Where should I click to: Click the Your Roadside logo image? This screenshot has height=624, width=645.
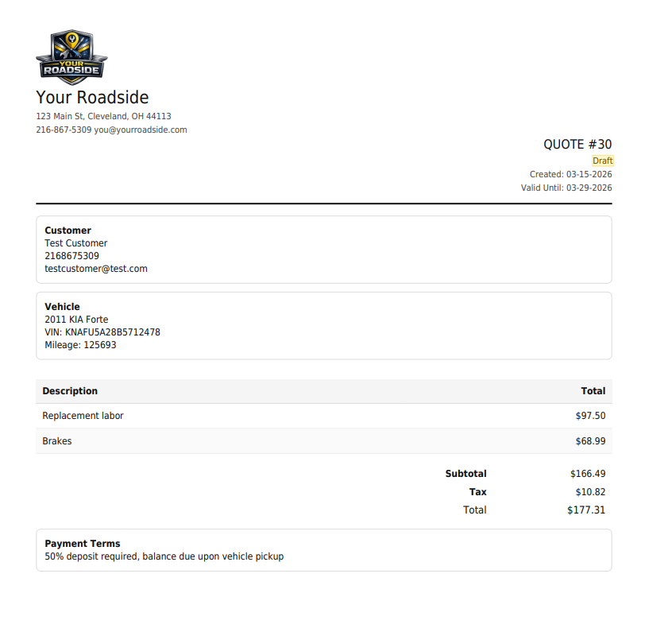point(71,57)
